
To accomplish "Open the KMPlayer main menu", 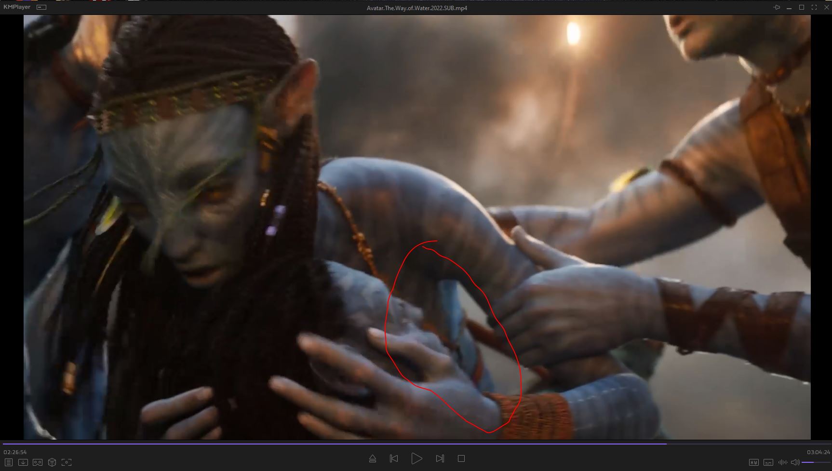I will pyautogui.click(x=17, y=7).
